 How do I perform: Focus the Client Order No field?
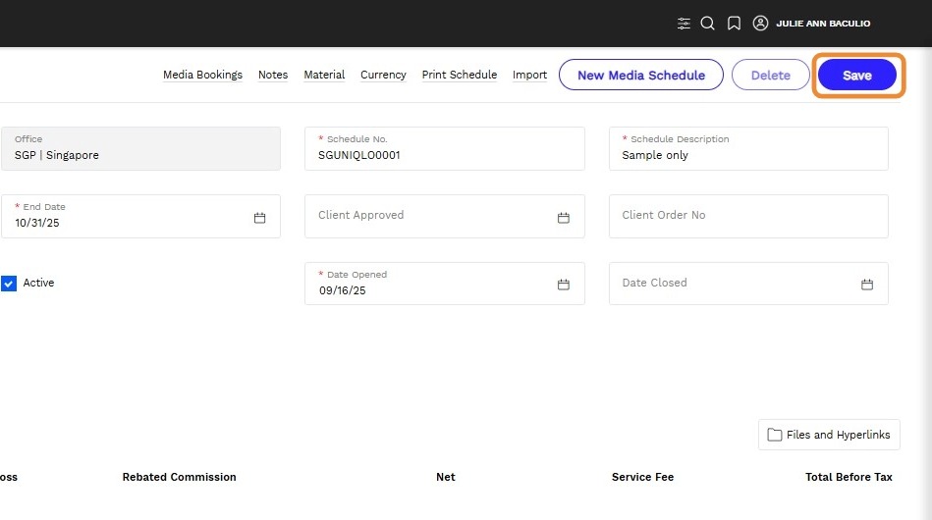pyautogui.click(x=748, y=216)
